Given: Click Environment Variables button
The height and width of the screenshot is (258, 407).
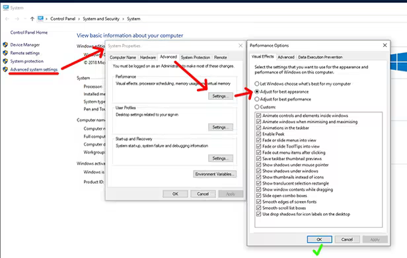Looking at the screenshot, I should pos(215,174).
